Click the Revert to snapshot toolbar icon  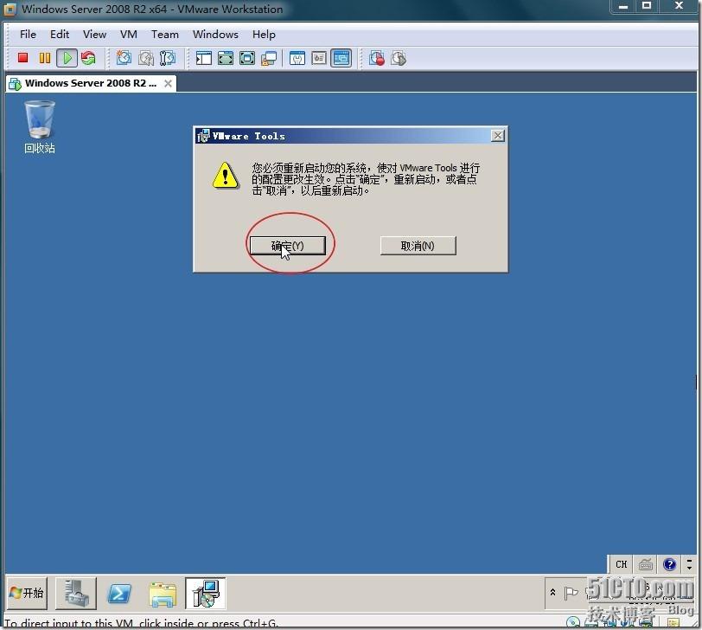146,58
